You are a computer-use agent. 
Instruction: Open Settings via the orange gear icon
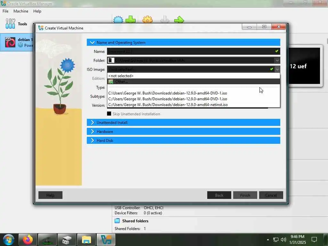[147, 20]
